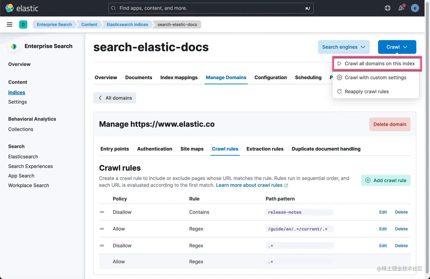Open the Index mappings tab
This screenshot has height=279, width=430.
179,78
